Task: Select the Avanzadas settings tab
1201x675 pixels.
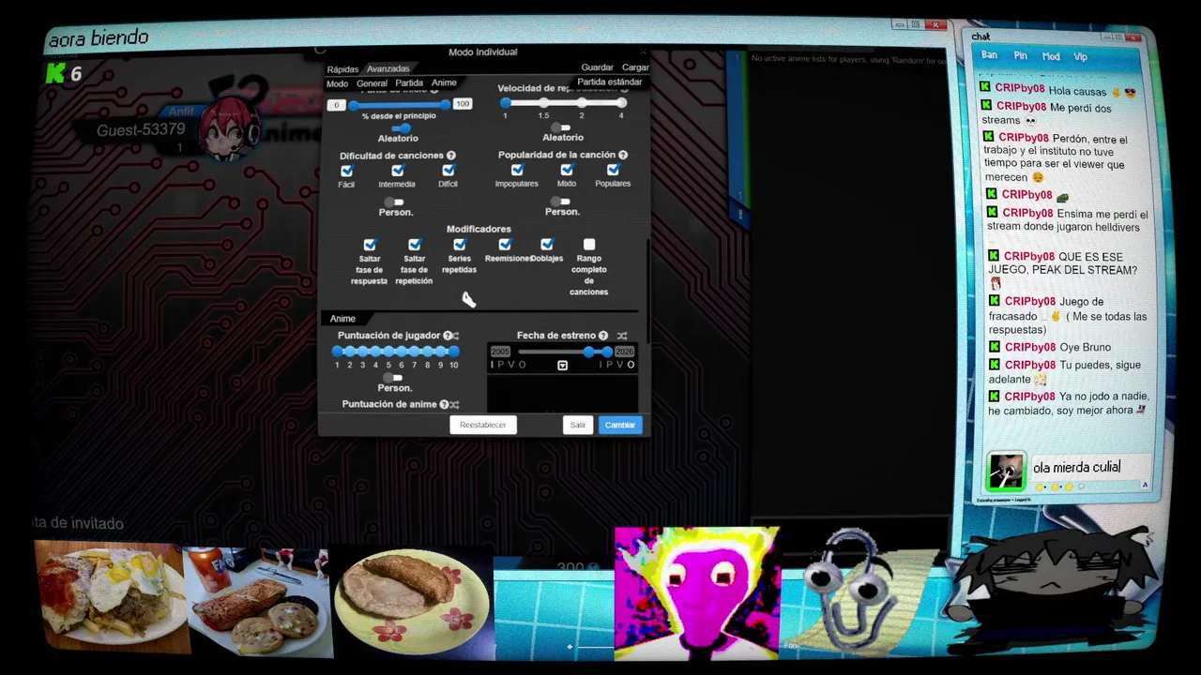Action: (x=388, y=69)
